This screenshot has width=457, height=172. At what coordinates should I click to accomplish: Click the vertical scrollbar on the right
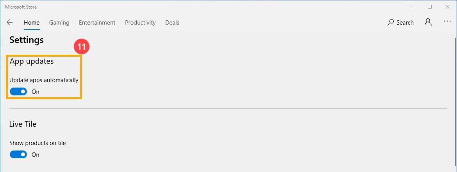455,98
